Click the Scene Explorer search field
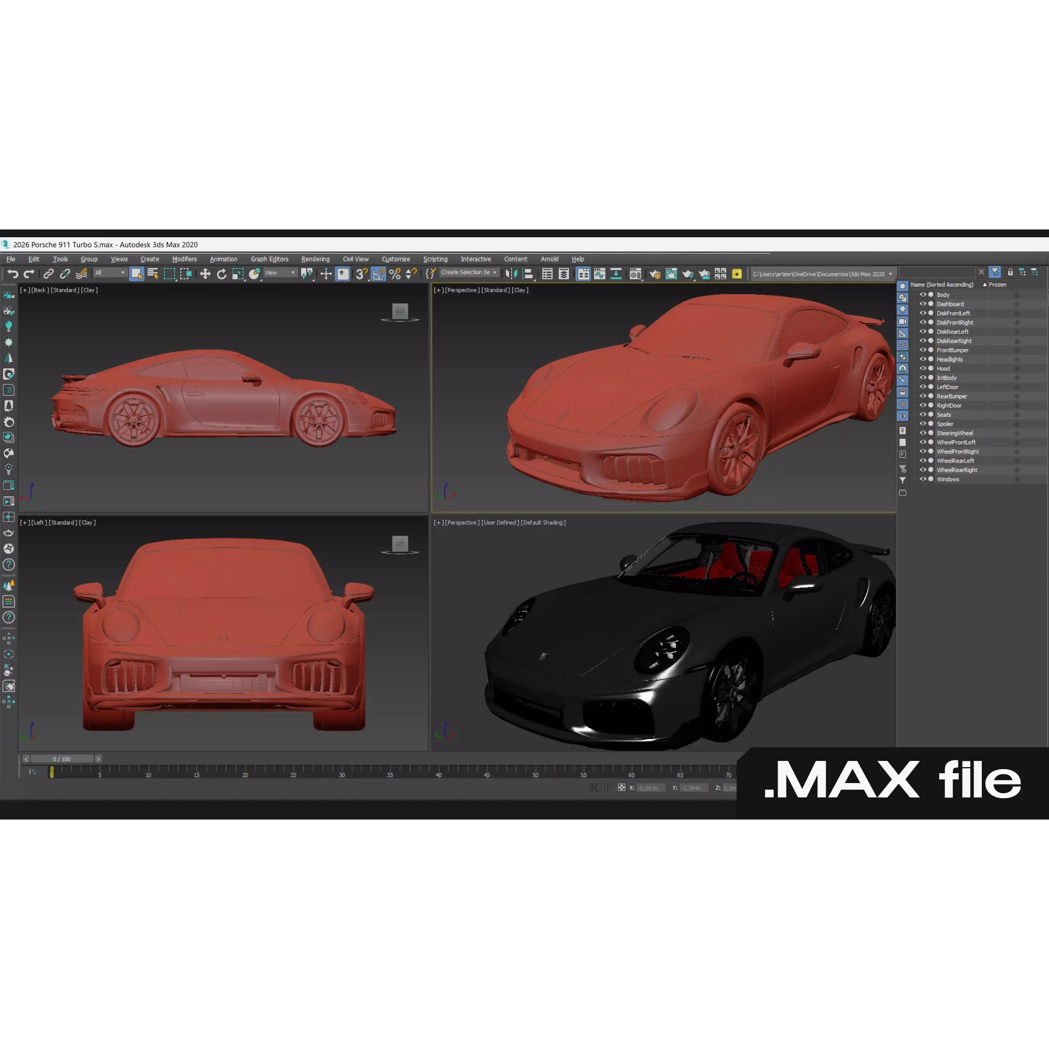This screenshot has width=1049, height=1049. 937,272
